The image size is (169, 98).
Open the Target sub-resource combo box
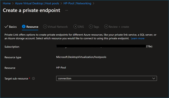[106, 78]
